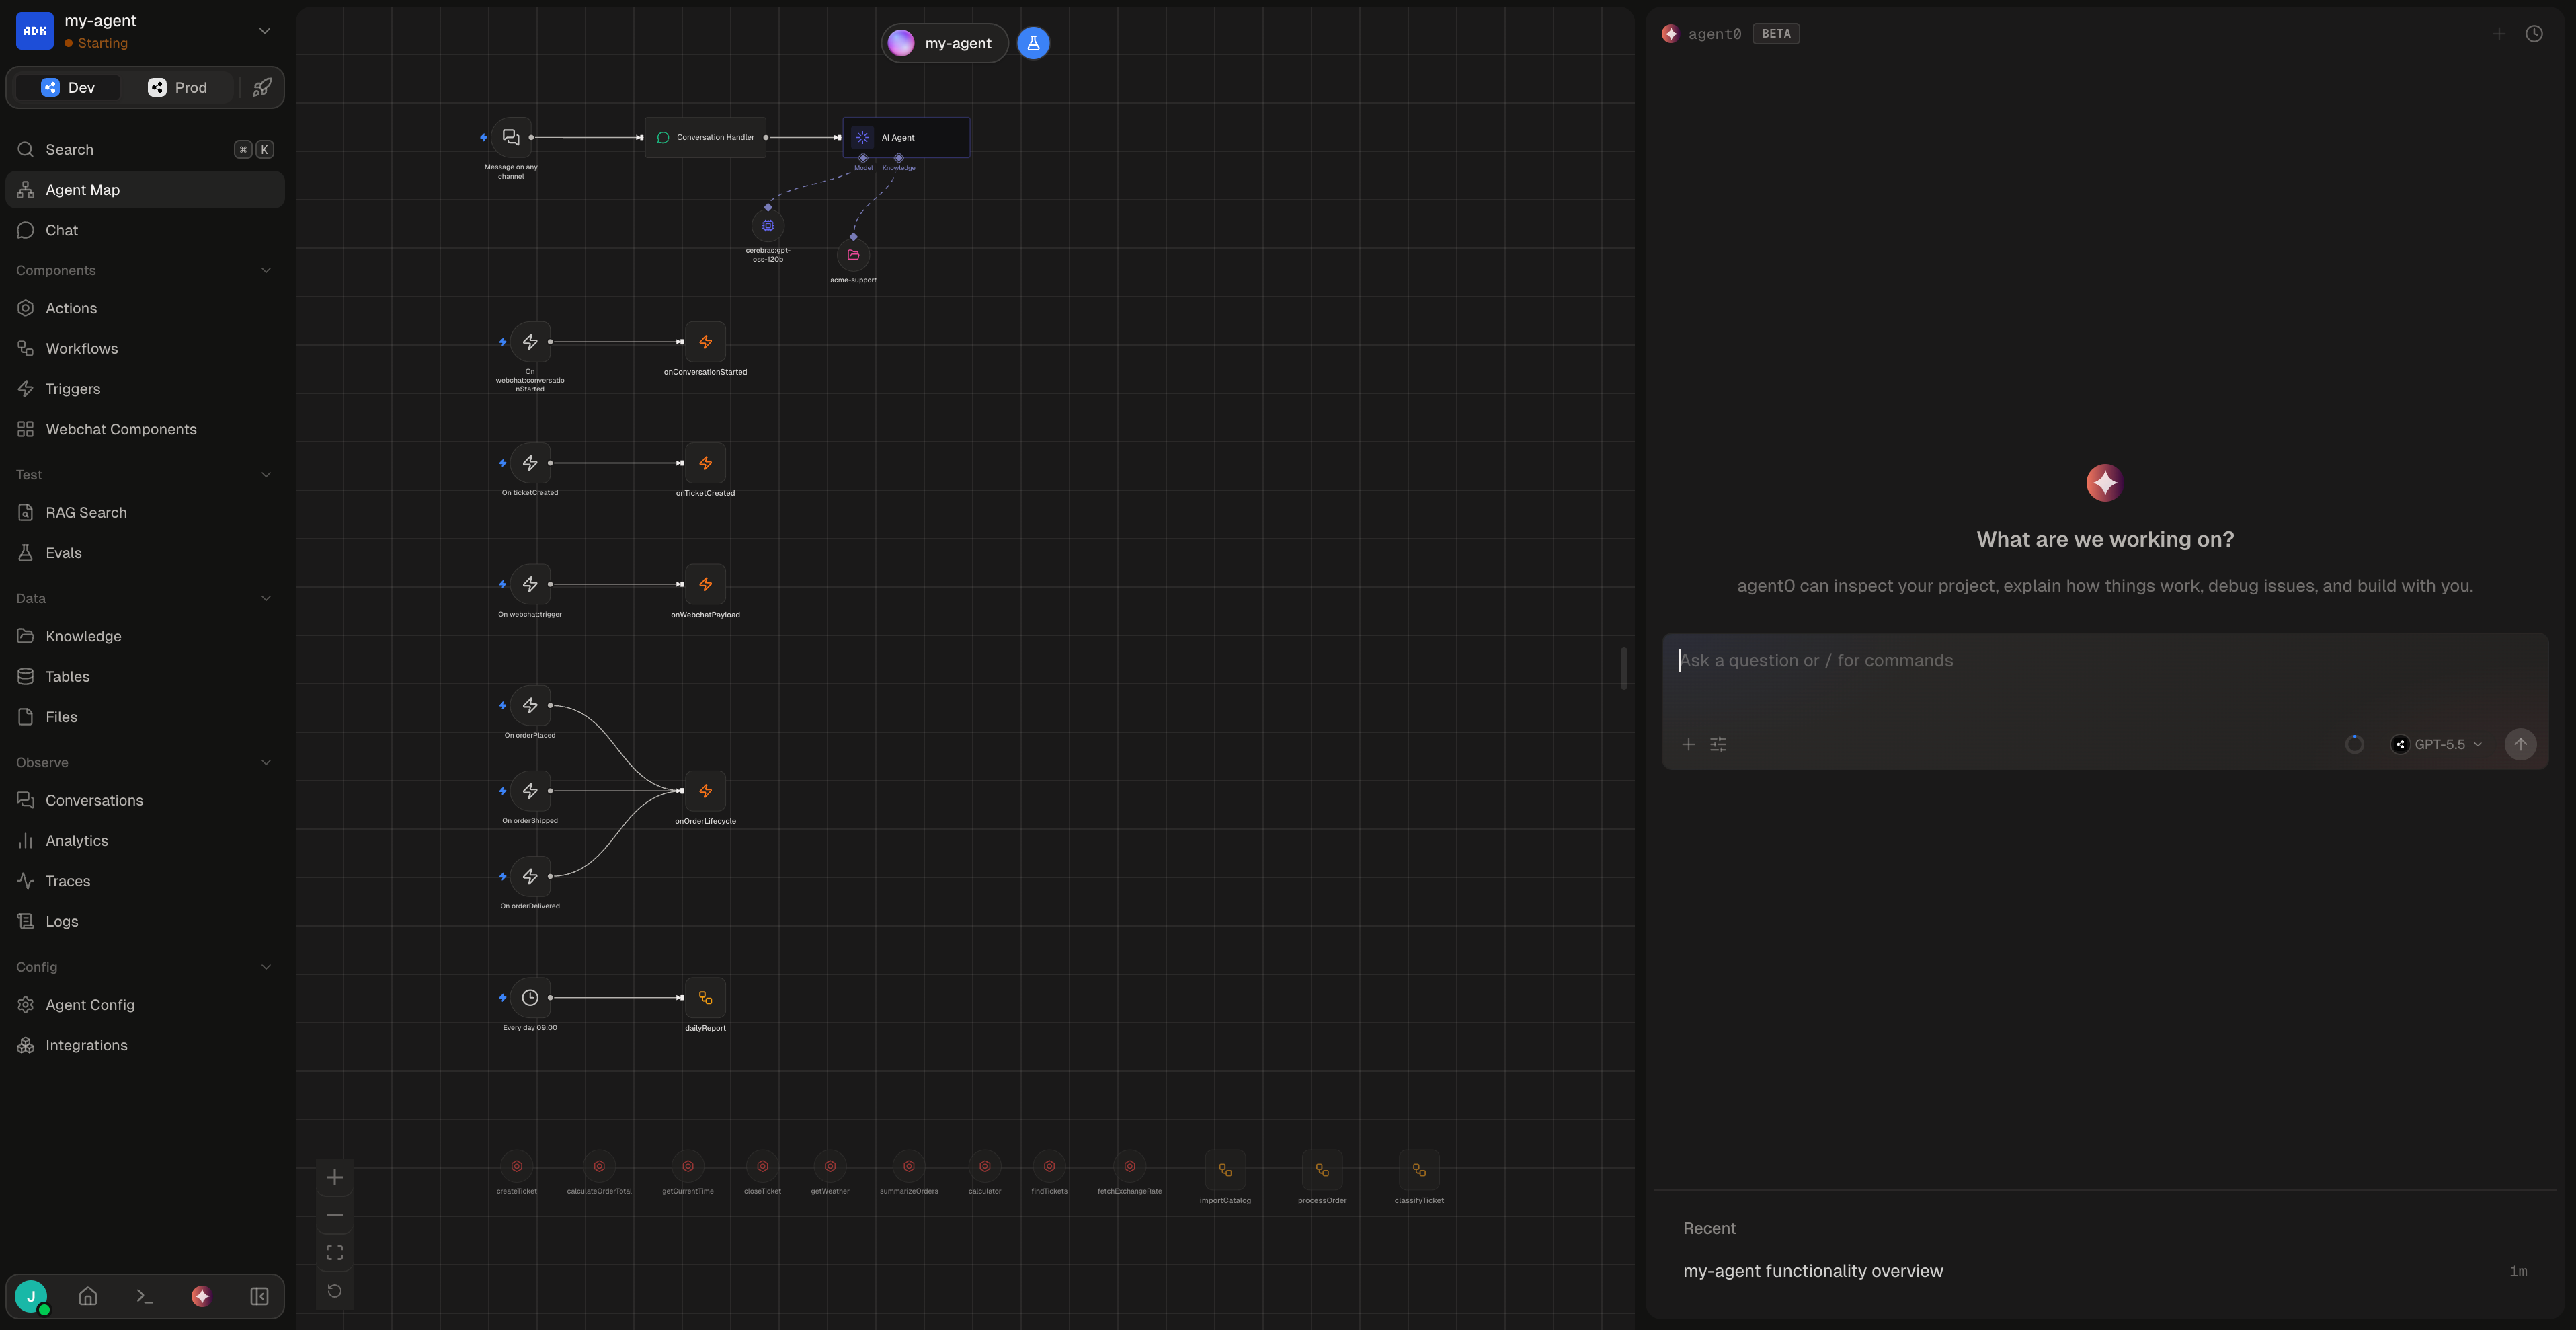
Task: Open Files in sidebar
Action: click(x=145, y=717)
